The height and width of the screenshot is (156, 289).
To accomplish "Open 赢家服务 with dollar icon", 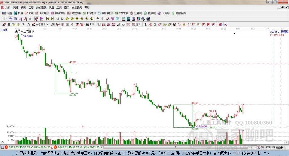I will click(x=179, y=13).
